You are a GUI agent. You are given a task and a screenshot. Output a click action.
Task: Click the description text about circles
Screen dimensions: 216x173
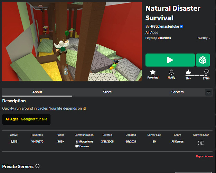(44, 108)
